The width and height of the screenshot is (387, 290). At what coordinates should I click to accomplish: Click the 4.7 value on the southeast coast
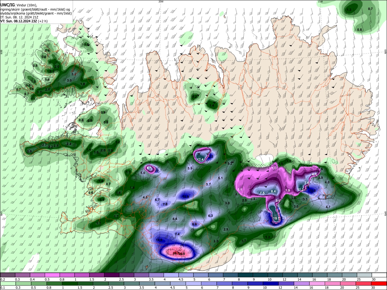[x=328, y=207]
